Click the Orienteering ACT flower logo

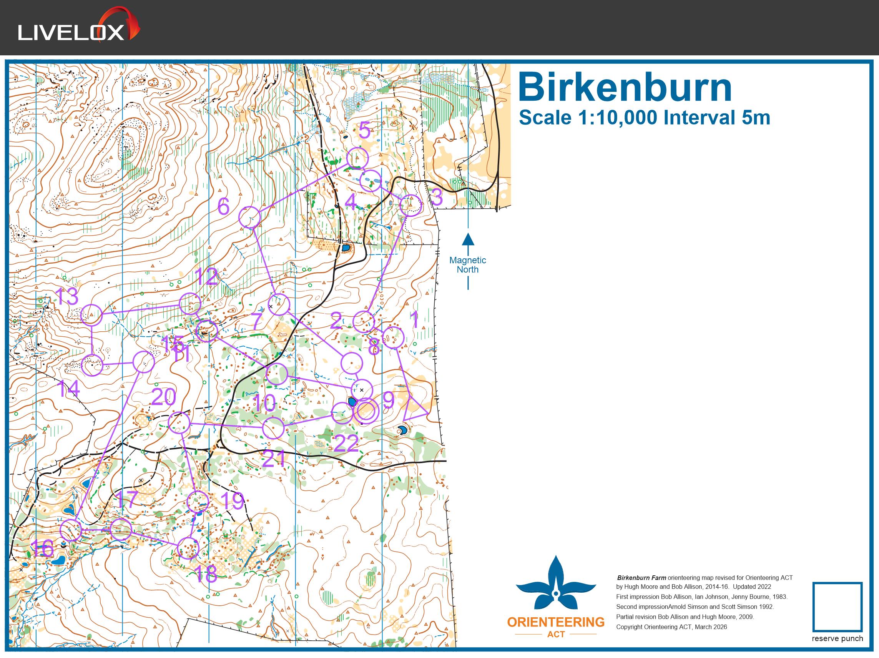click(x=556, y=584)
